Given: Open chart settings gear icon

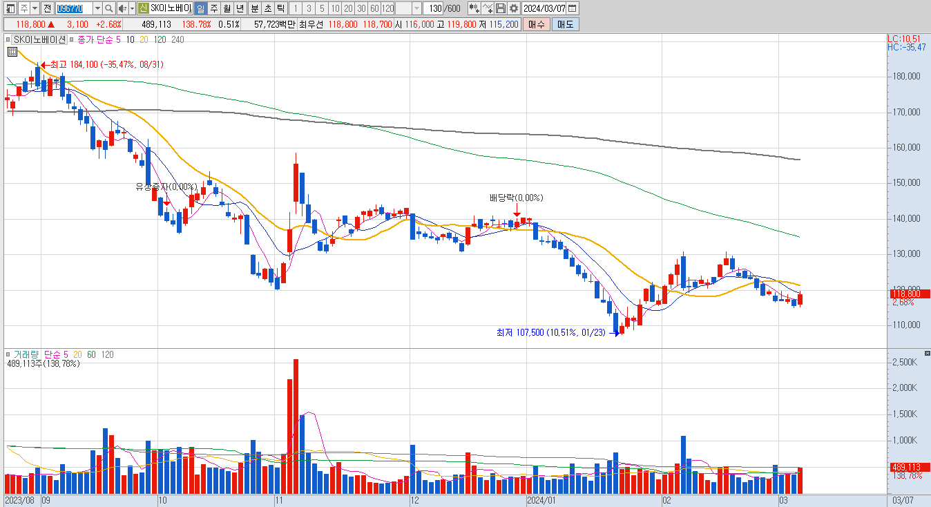Looking at the screenshot, I should (514, 8).
